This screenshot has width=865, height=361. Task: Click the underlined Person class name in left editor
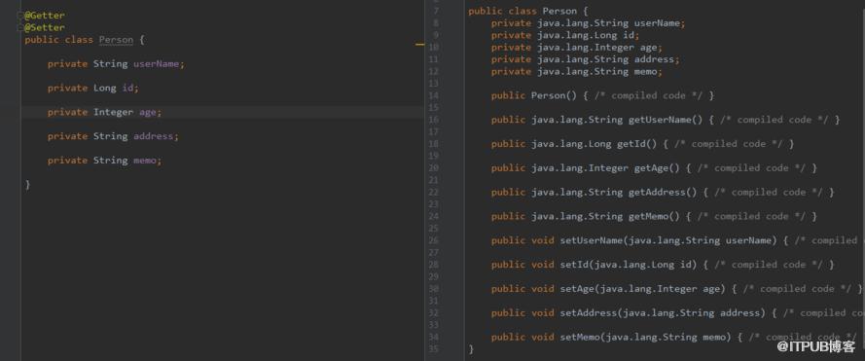pos(116,40)
